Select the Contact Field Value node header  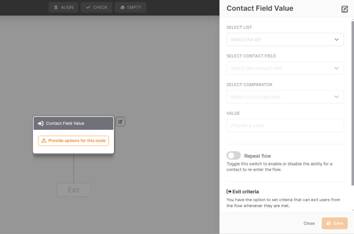(73, 123)
